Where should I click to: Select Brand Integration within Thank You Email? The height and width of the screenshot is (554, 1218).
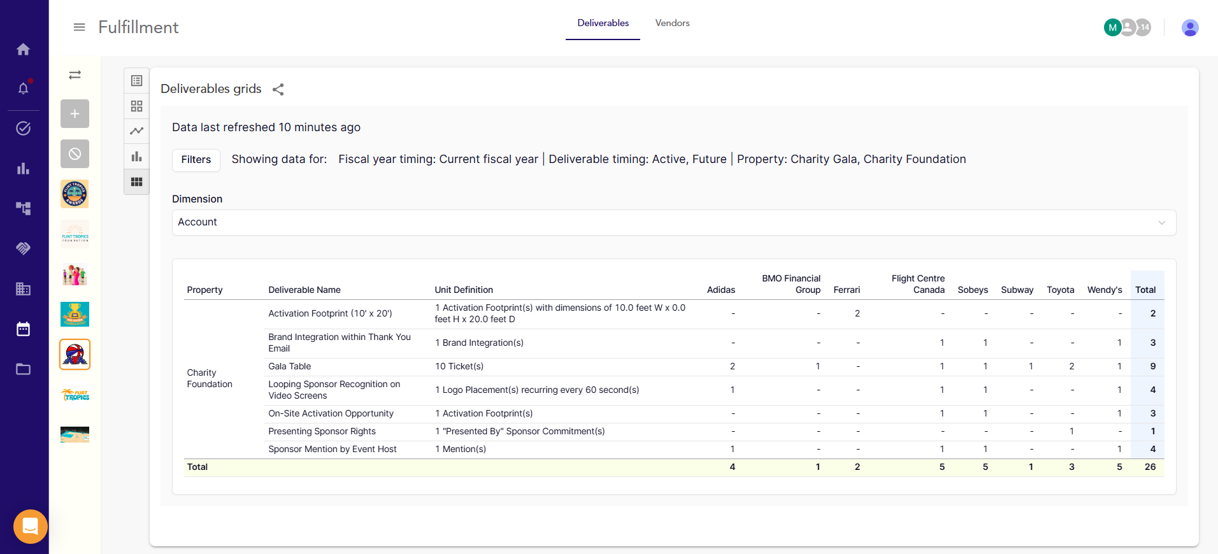click(340, 343)
